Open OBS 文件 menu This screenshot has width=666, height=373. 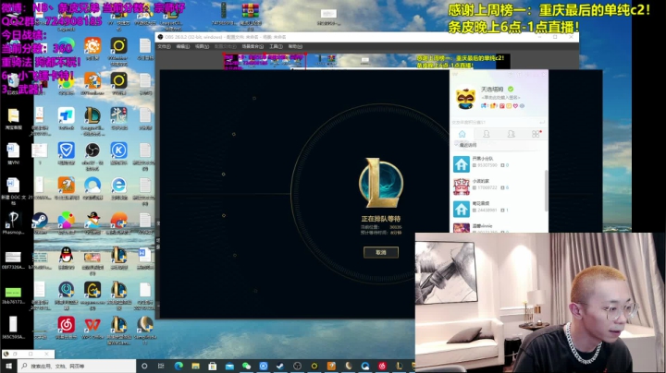164,46
